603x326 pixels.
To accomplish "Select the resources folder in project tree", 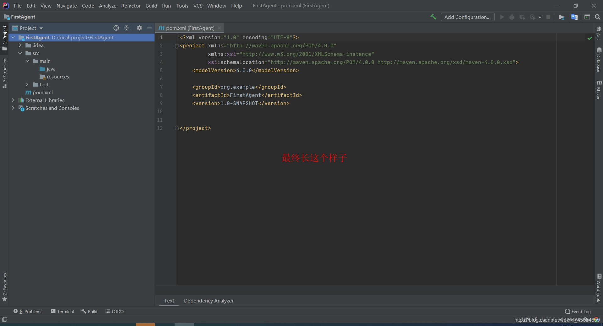I will [x=54, y=77].
